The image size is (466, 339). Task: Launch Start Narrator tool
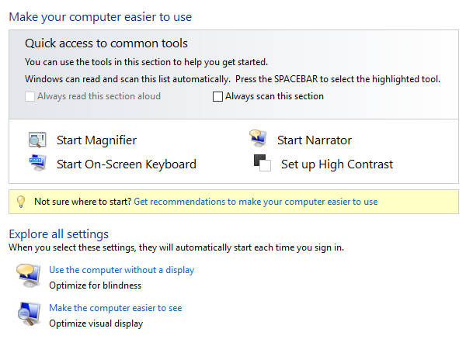pyautogui.click(x=315, y=140)
